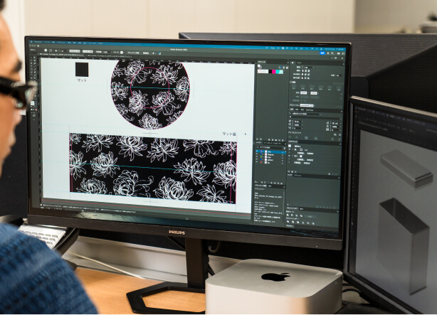Image resolution: width=437 pixels, height=315 pixels.
Task: Select the magenta swatch
Action: click(x=274, y=72)
